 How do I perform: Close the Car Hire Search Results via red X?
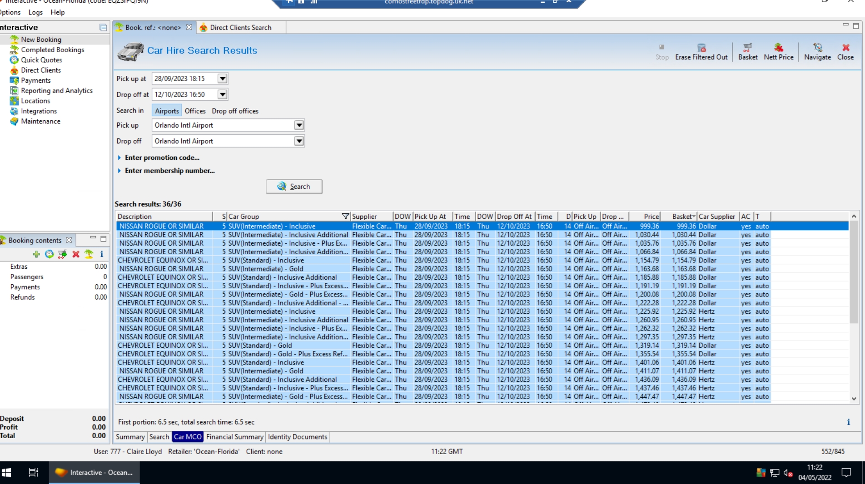click(x=845, y=52)
